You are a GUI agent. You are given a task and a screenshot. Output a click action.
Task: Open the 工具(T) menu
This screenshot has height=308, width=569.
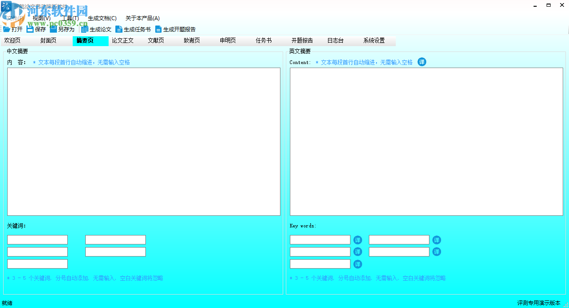[x=70, y=18]
